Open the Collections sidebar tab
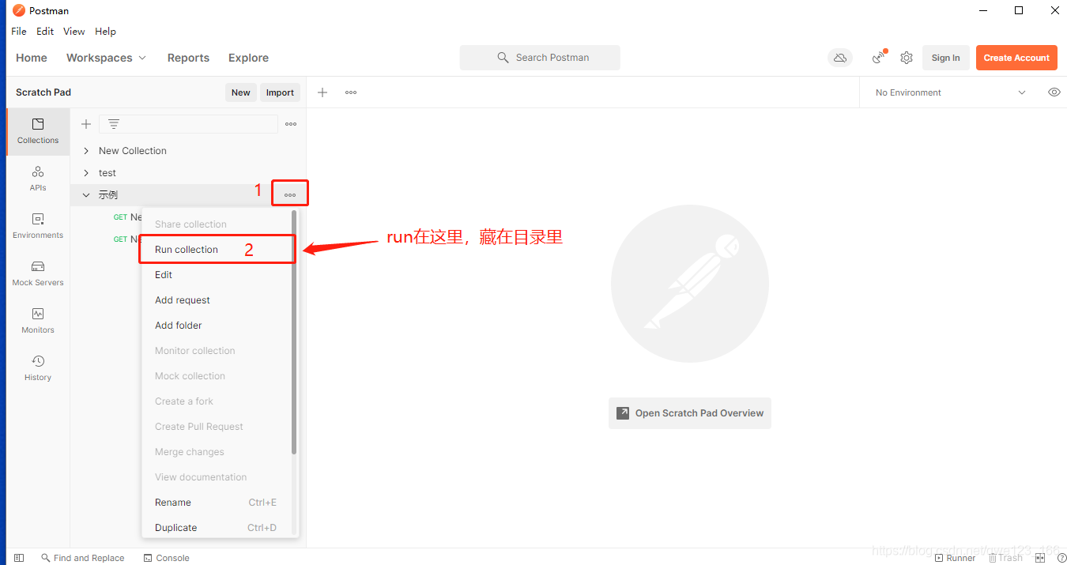This screenshot has width=1067, height=565. tap(38, 131)
